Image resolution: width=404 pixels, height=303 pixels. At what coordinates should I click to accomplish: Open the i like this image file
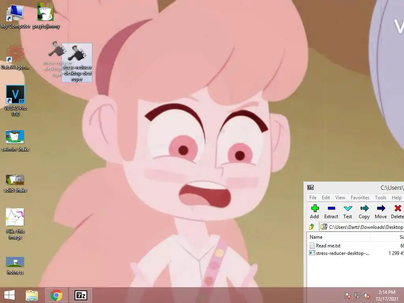[15, 224]
